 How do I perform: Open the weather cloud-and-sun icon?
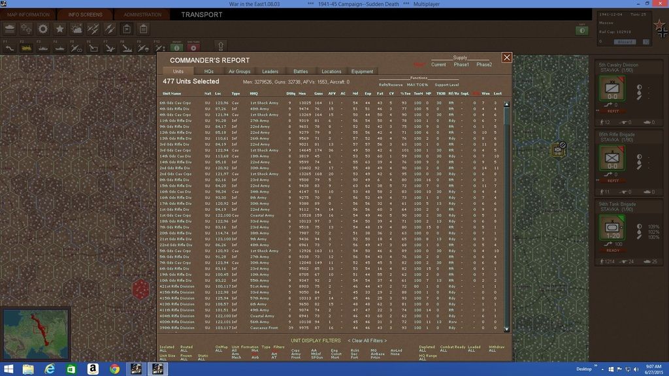tap(77, 29)
